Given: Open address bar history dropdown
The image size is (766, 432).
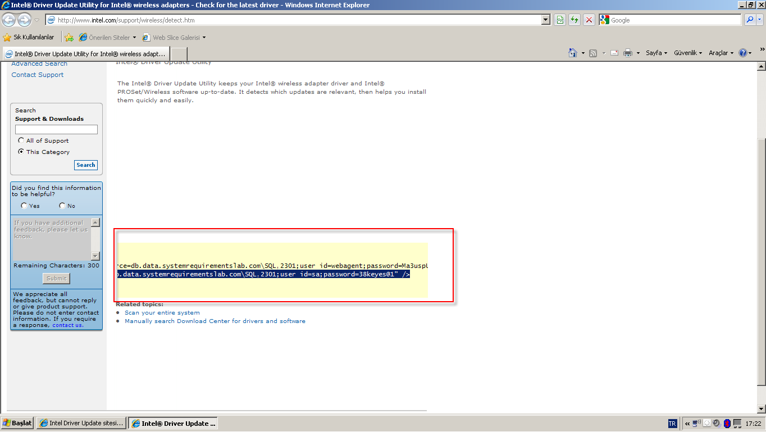Looking at the screenshot, I should click(546, 20).
